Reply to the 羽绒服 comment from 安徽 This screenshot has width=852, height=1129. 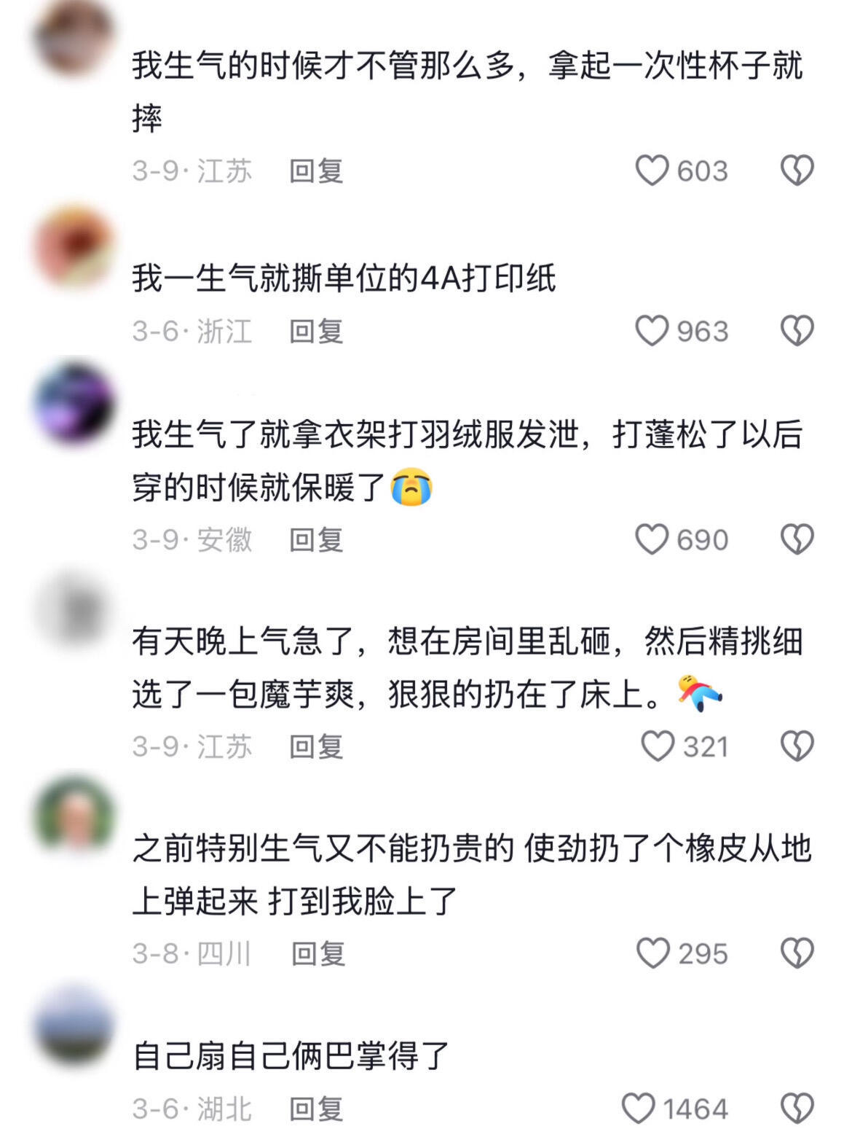(x=316, y=539)
